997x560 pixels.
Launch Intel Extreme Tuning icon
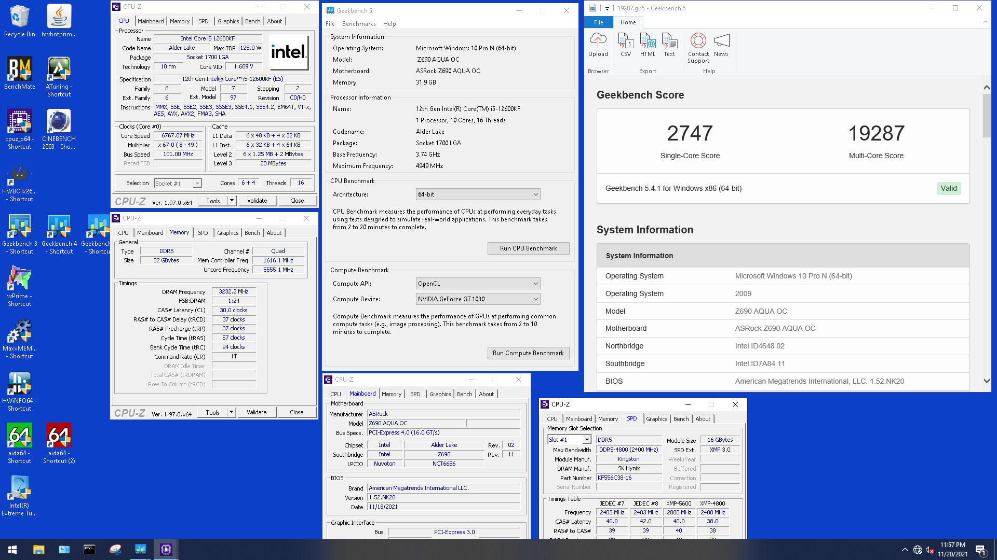(x=19, y=496)
